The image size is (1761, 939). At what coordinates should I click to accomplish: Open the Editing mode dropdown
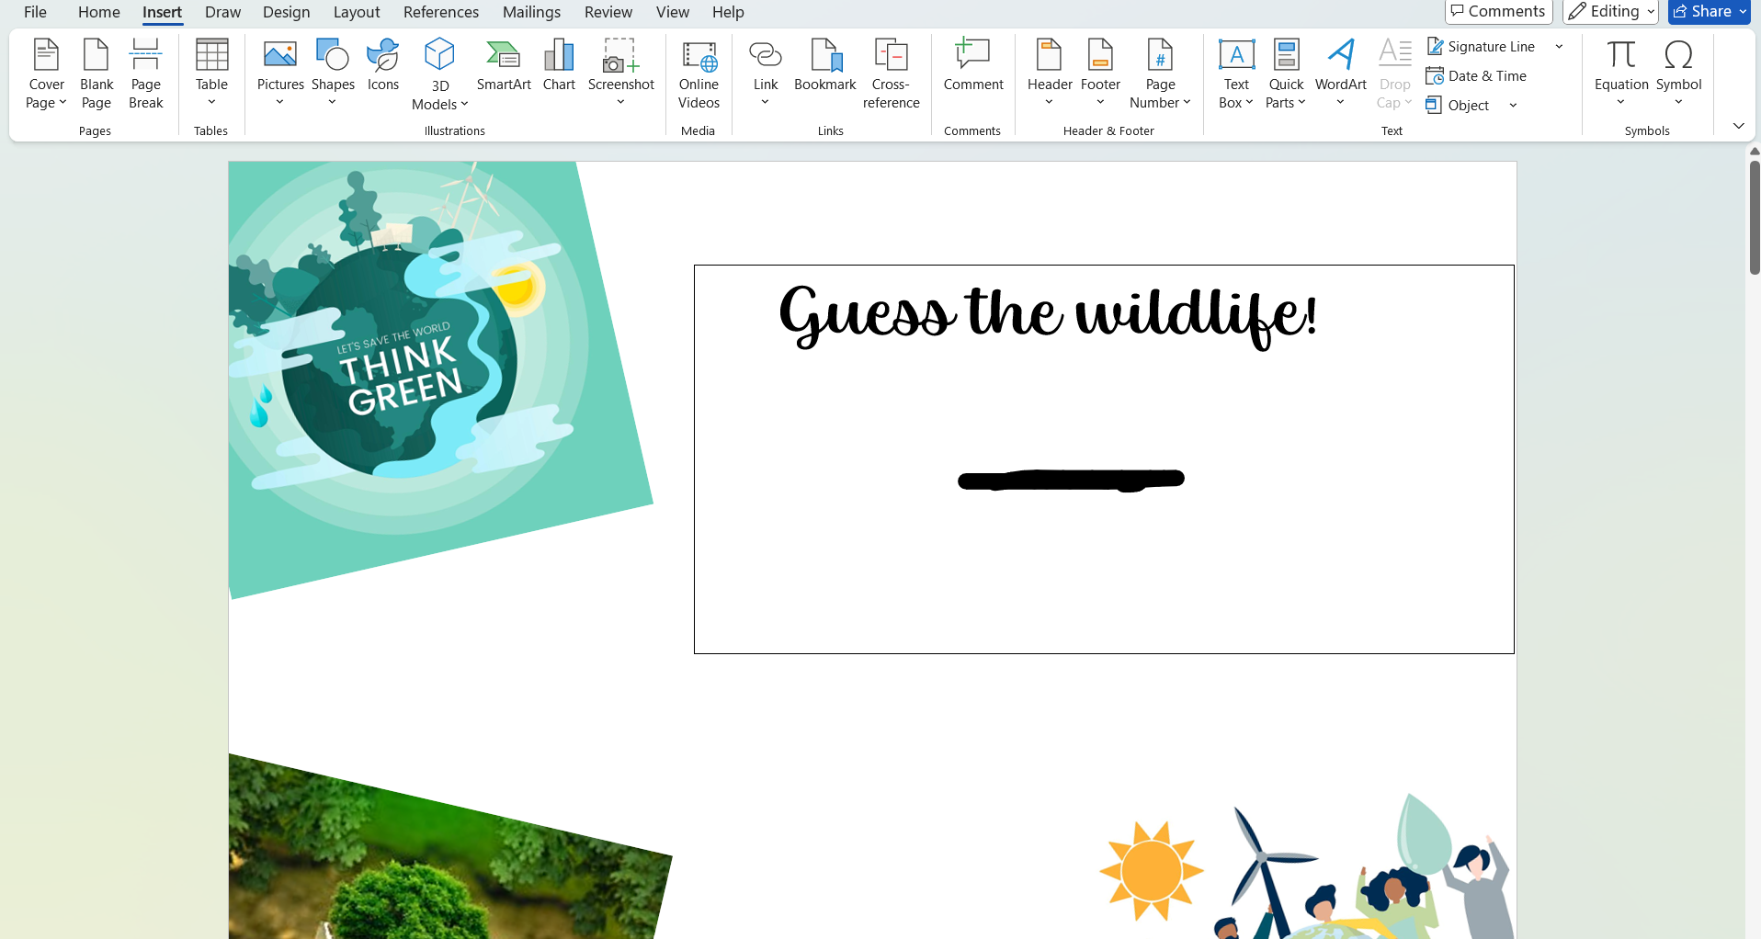[1609, 11]
